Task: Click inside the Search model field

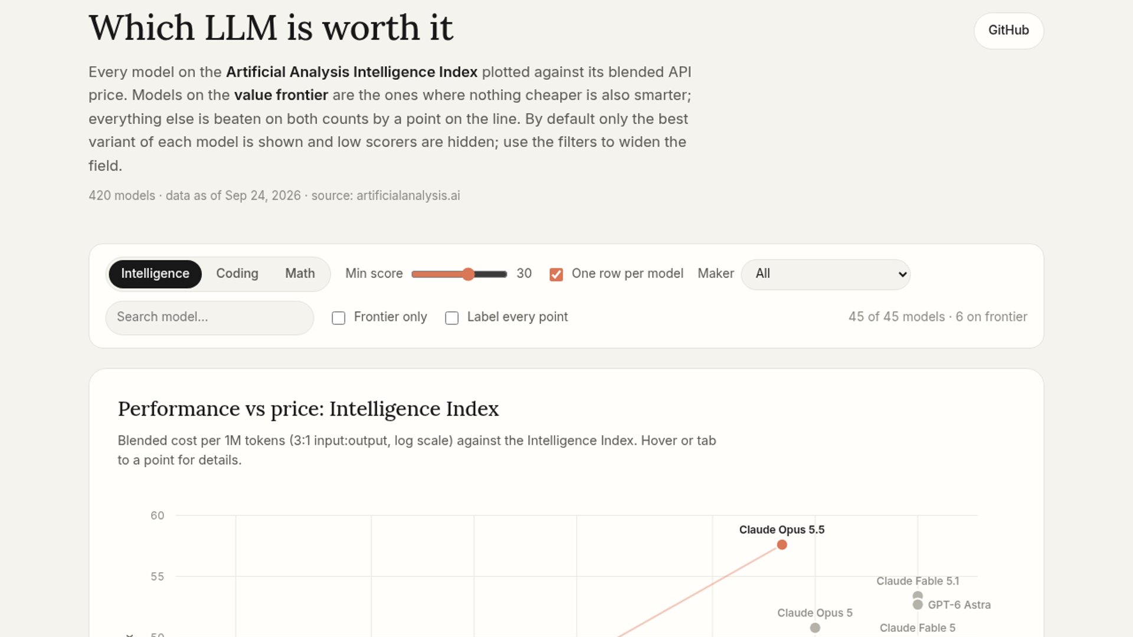Action: click(x=209, y=317)
